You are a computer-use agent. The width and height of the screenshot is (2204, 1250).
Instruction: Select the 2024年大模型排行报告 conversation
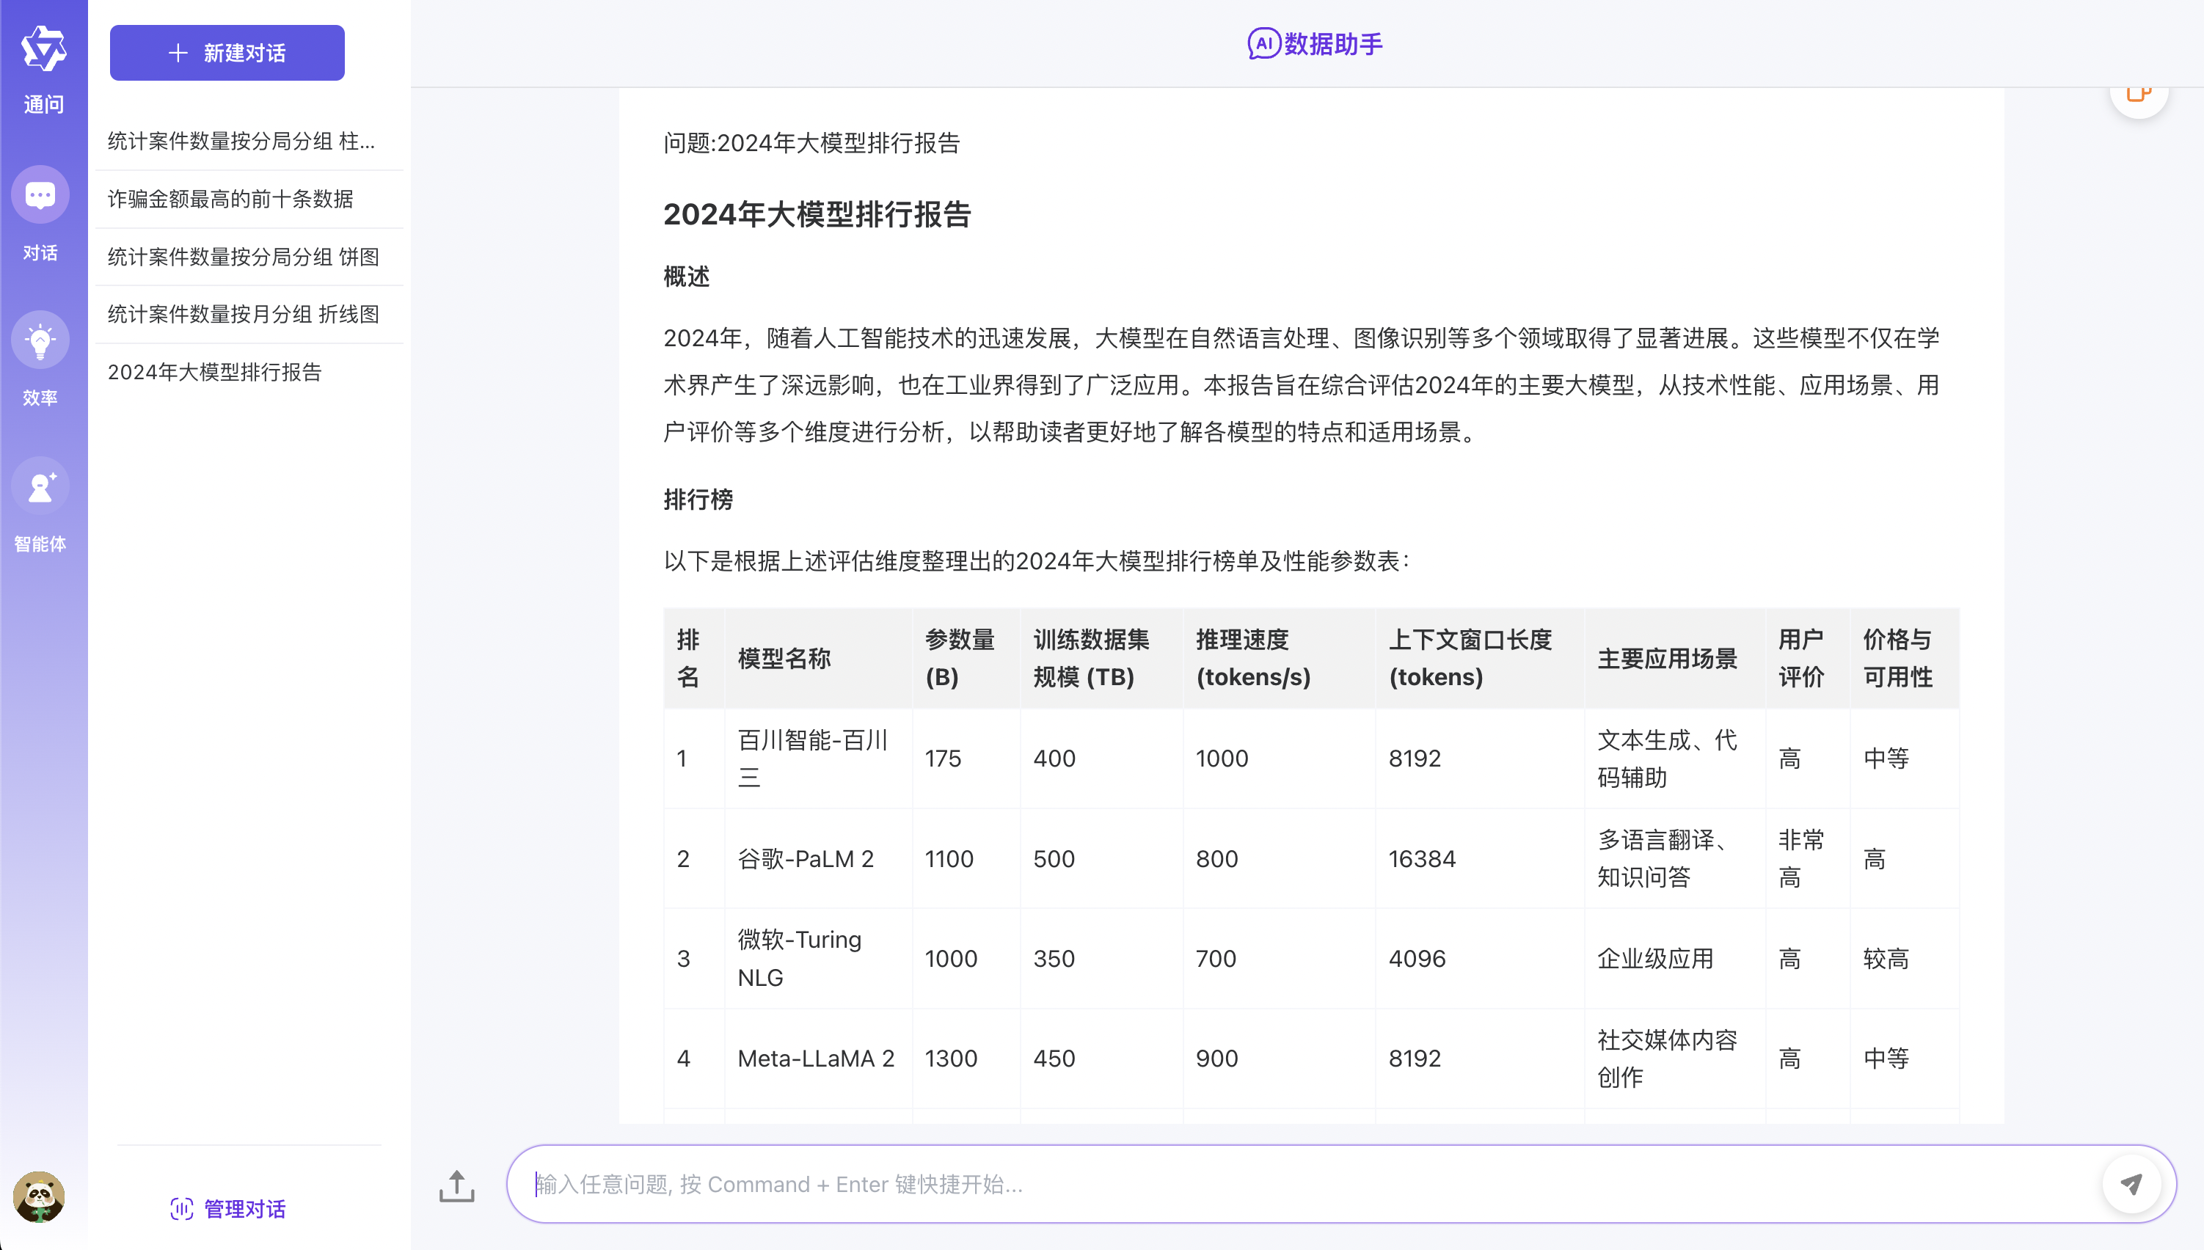tap(215, 372)
